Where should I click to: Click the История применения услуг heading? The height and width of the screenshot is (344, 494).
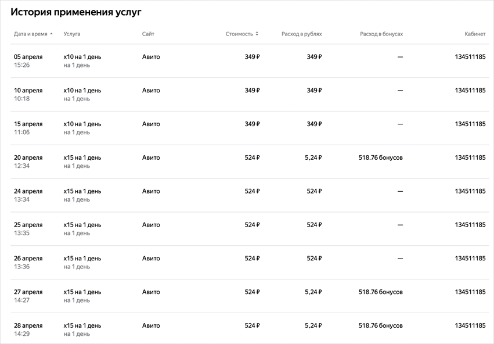coord(76,12)
